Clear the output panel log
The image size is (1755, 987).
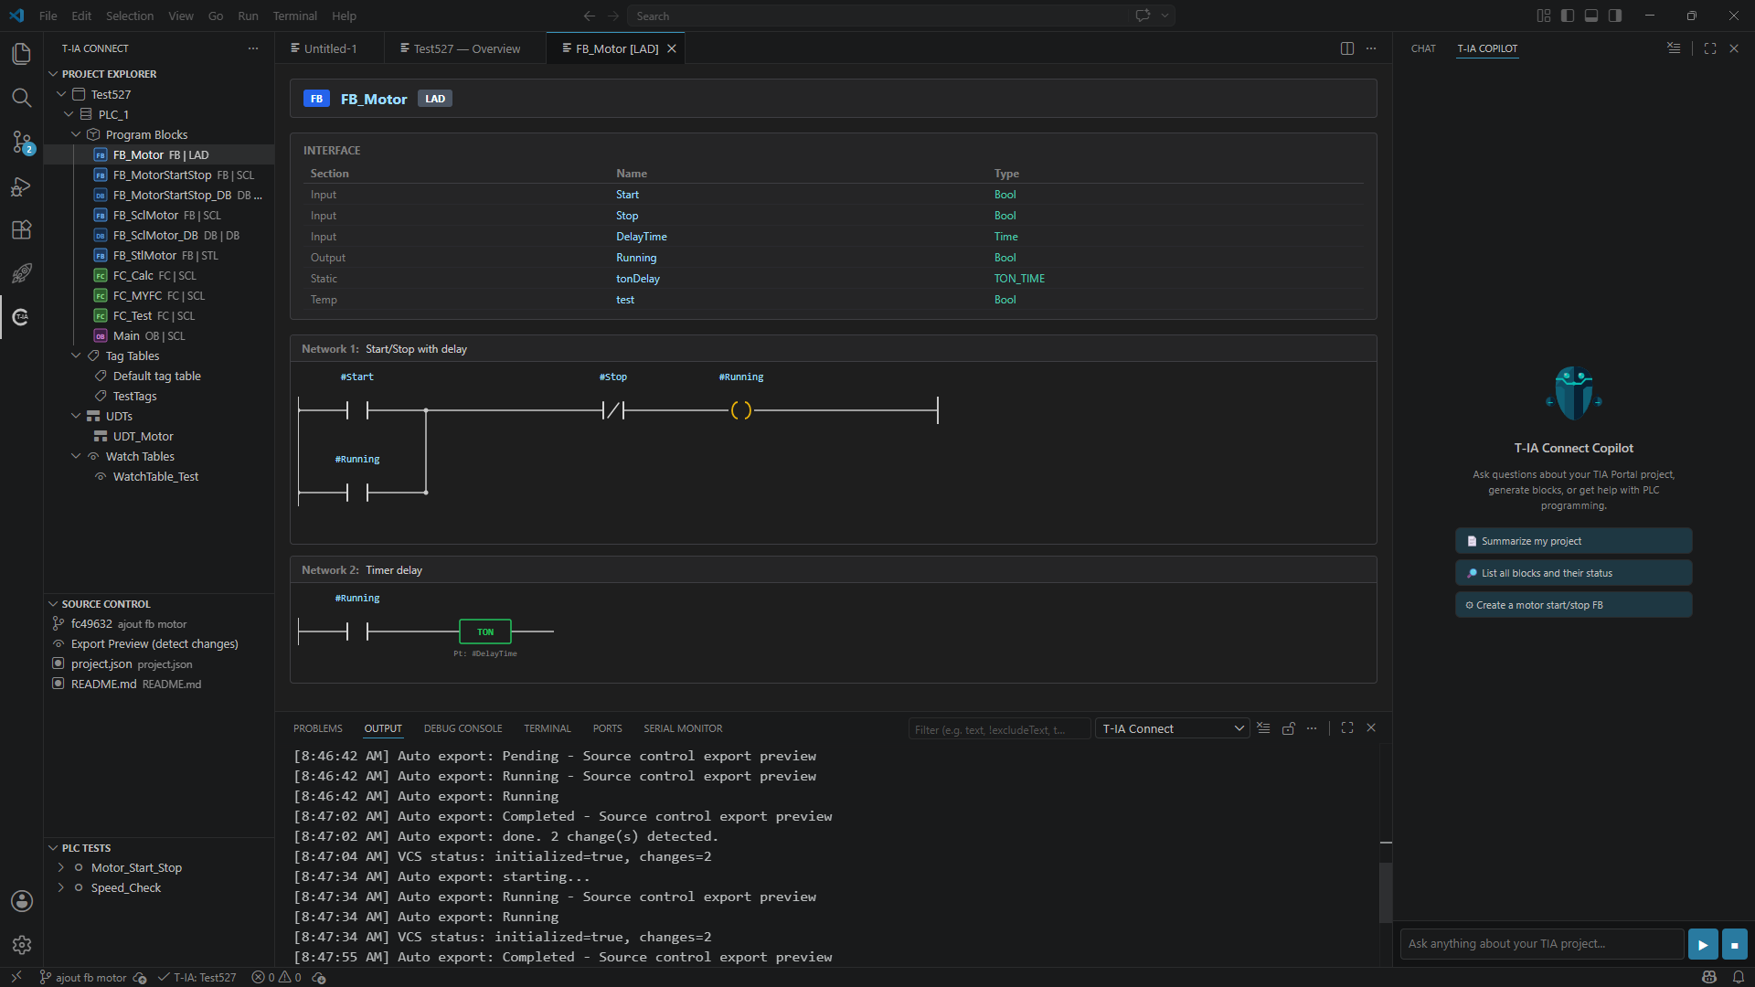coord(1263,728)
